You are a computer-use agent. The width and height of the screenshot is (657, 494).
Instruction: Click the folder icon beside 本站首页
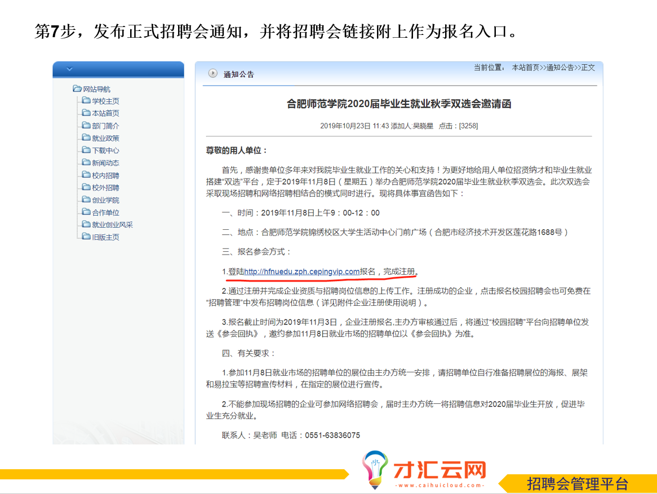click(x=86, y=113)
